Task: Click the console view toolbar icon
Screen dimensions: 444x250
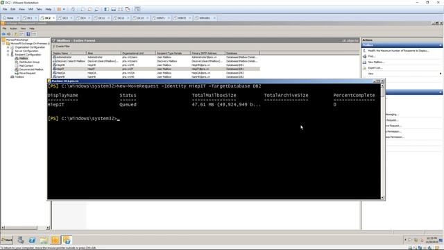Action: [137, 9]
